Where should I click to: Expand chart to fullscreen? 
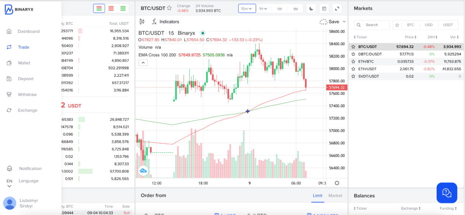pyautogui.click(x=337, y=9)
